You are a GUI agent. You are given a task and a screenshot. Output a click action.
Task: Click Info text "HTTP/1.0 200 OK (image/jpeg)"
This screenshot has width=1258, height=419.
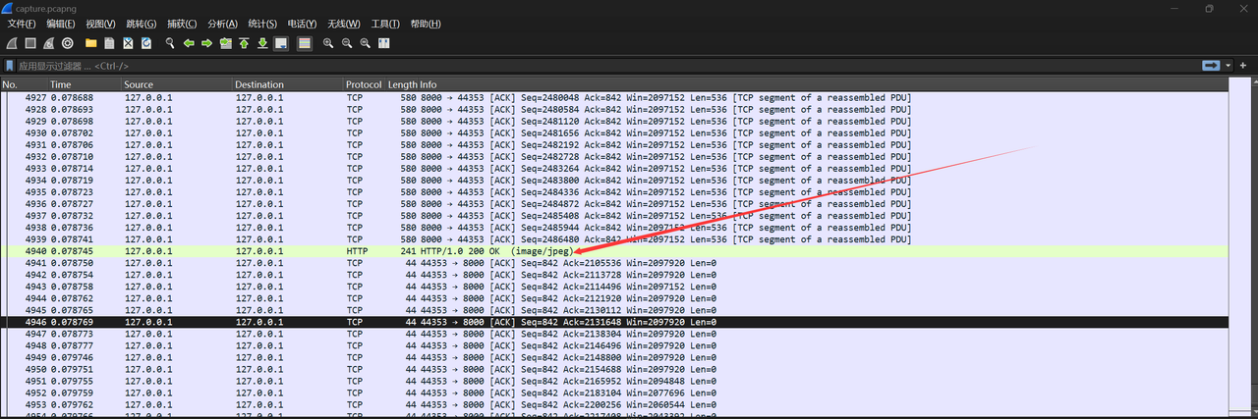tap(496, 251)
